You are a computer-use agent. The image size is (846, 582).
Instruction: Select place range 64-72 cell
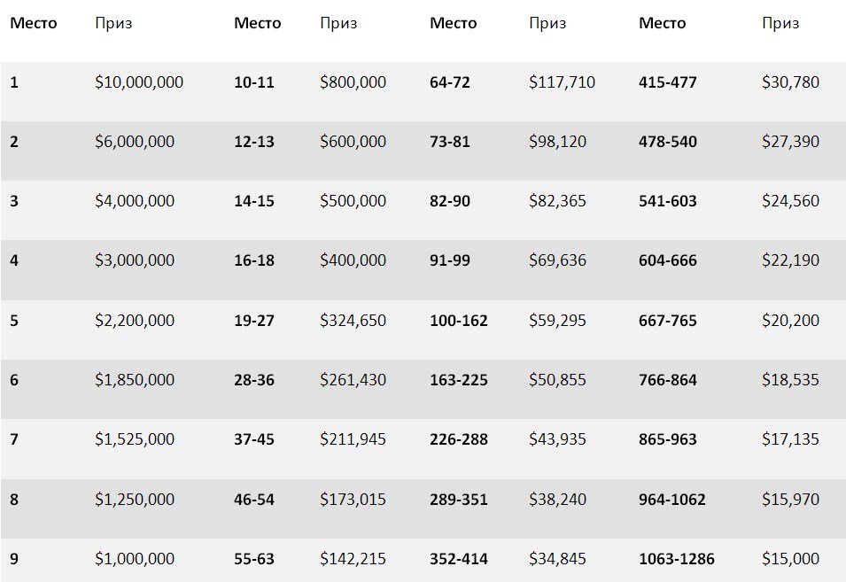click(x=450, y=82)
